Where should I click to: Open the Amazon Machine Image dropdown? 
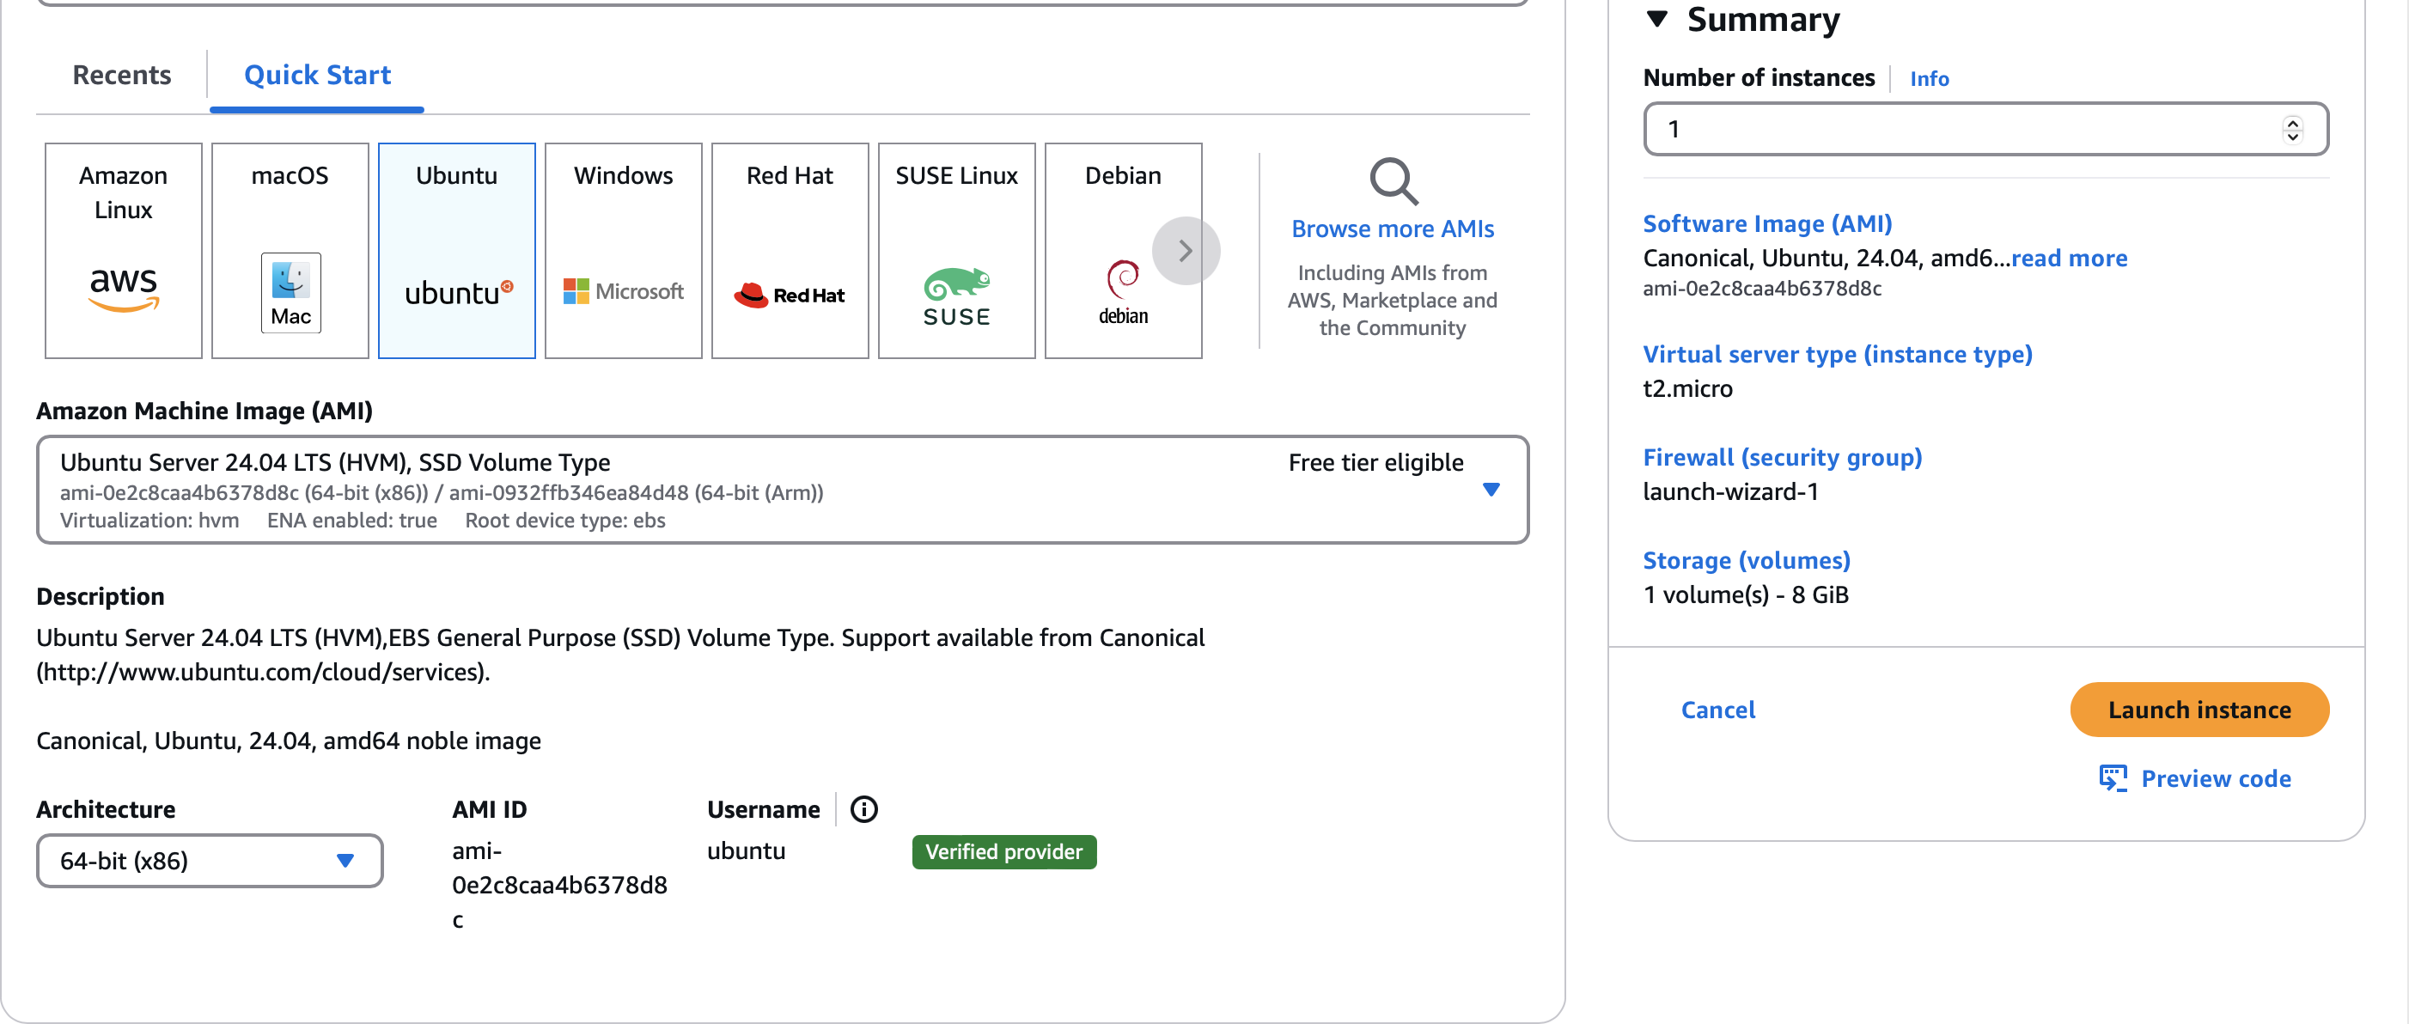click(x=782, y=490)
